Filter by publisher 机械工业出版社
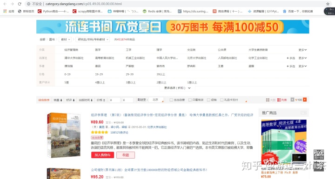The width and height of the screenshot is (335, 179). coord(135,58)
